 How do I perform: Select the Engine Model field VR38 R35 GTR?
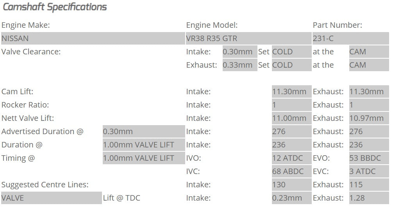[248, 39]
